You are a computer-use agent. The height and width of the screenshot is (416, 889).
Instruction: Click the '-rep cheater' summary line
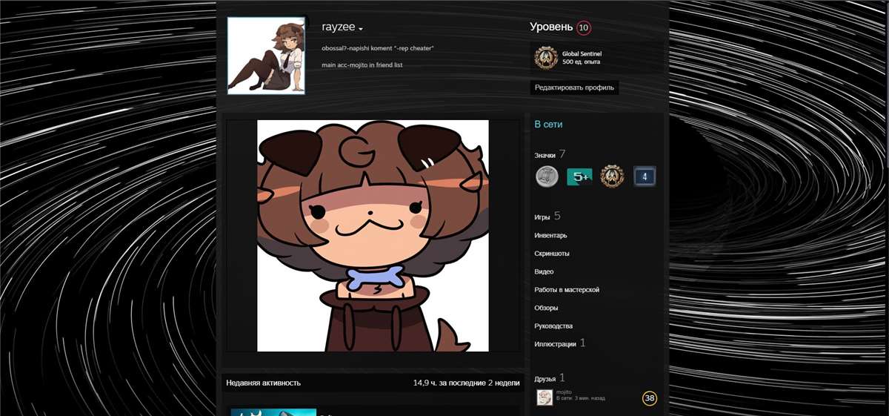coord(378,48)
